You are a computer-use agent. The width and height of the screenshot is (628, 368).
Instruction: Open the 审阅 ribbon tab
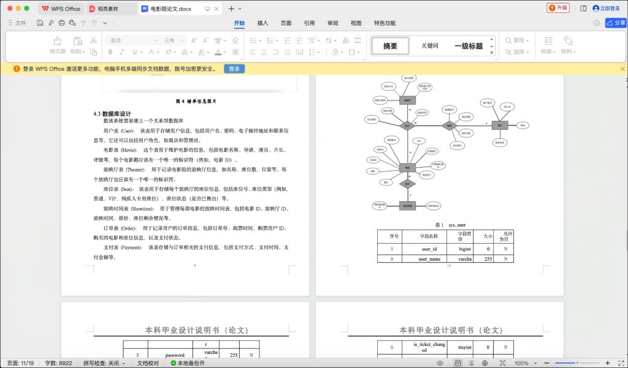click(x=332, y=23)
